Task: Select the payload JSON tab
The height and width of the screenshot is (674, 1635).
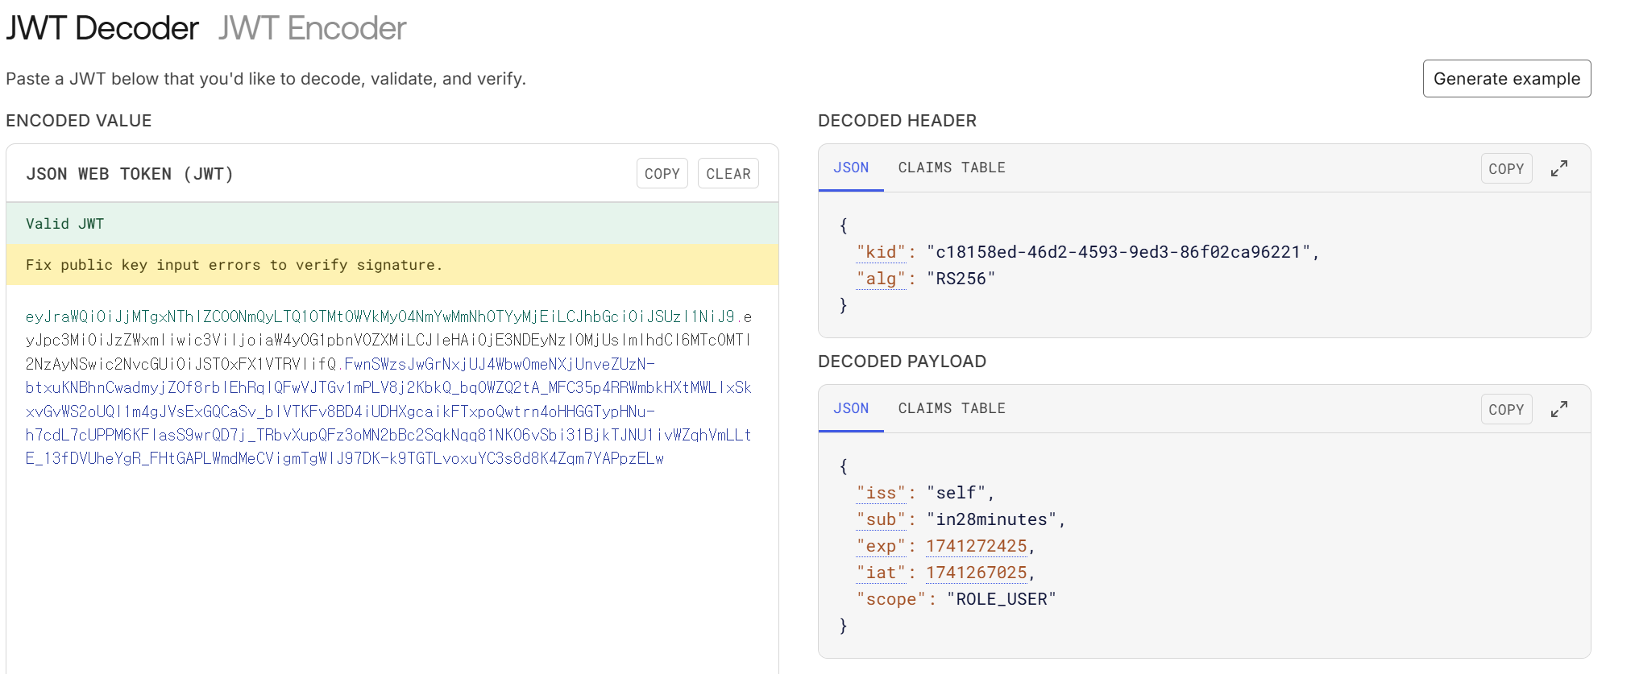Action: (x=851, y=408)
